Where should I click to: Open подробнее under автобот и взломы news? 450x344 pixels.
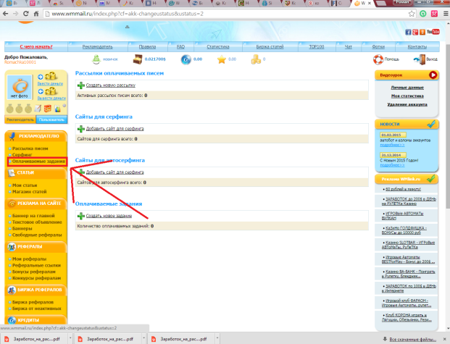392,145
